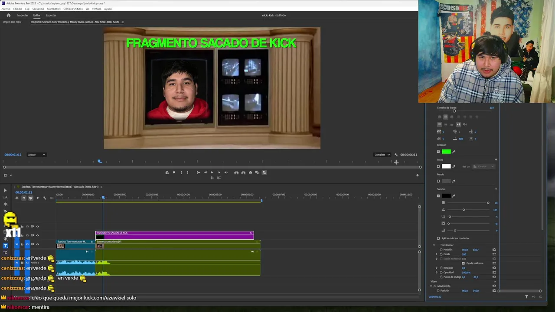Select the Type tool
Screen dimensions: 555x312
[x=6, y=245]
